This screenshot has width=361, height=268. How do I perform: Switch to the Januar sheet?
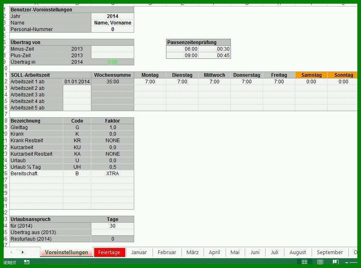(139, 252)
